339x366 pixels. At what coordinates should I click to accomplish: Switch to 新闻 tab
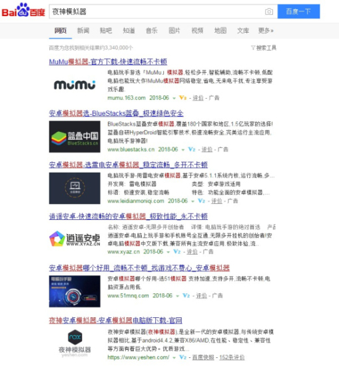pos(83,31)
